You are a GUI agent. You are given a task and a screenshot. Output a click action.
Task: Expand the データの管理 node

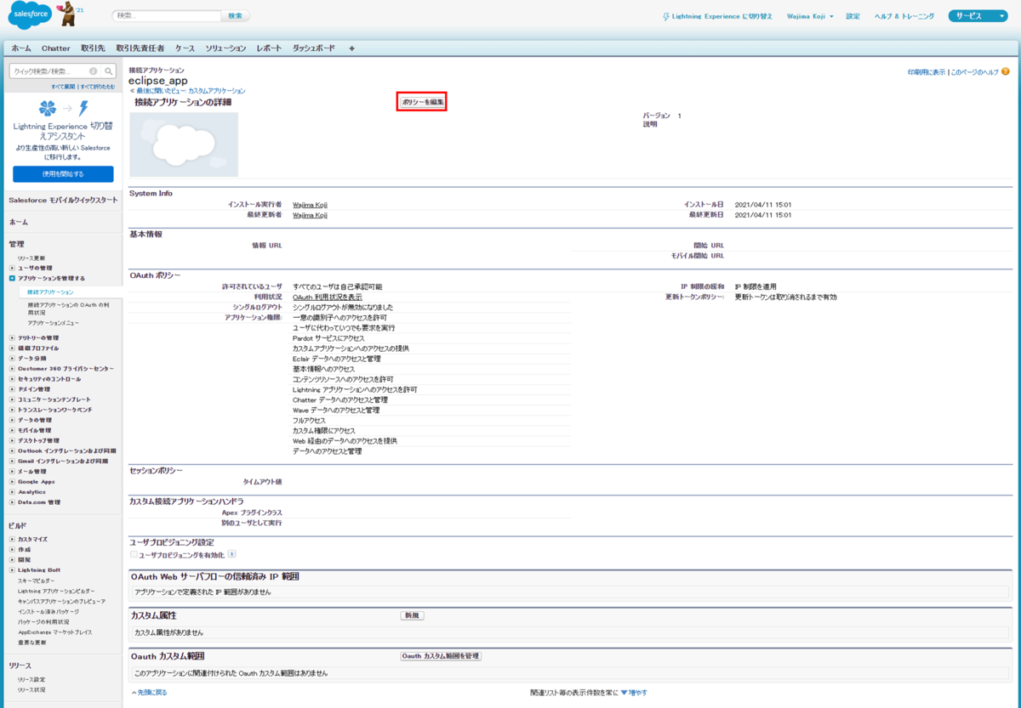(12, 420)
